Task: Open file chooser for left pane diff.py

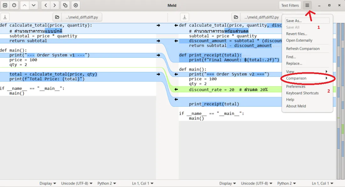Action: click(57, 17)
